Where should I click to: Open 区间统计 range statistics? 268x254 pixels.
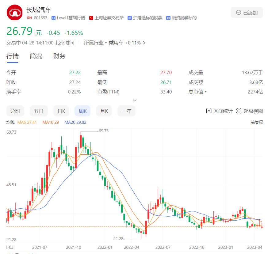pos(219,111)
